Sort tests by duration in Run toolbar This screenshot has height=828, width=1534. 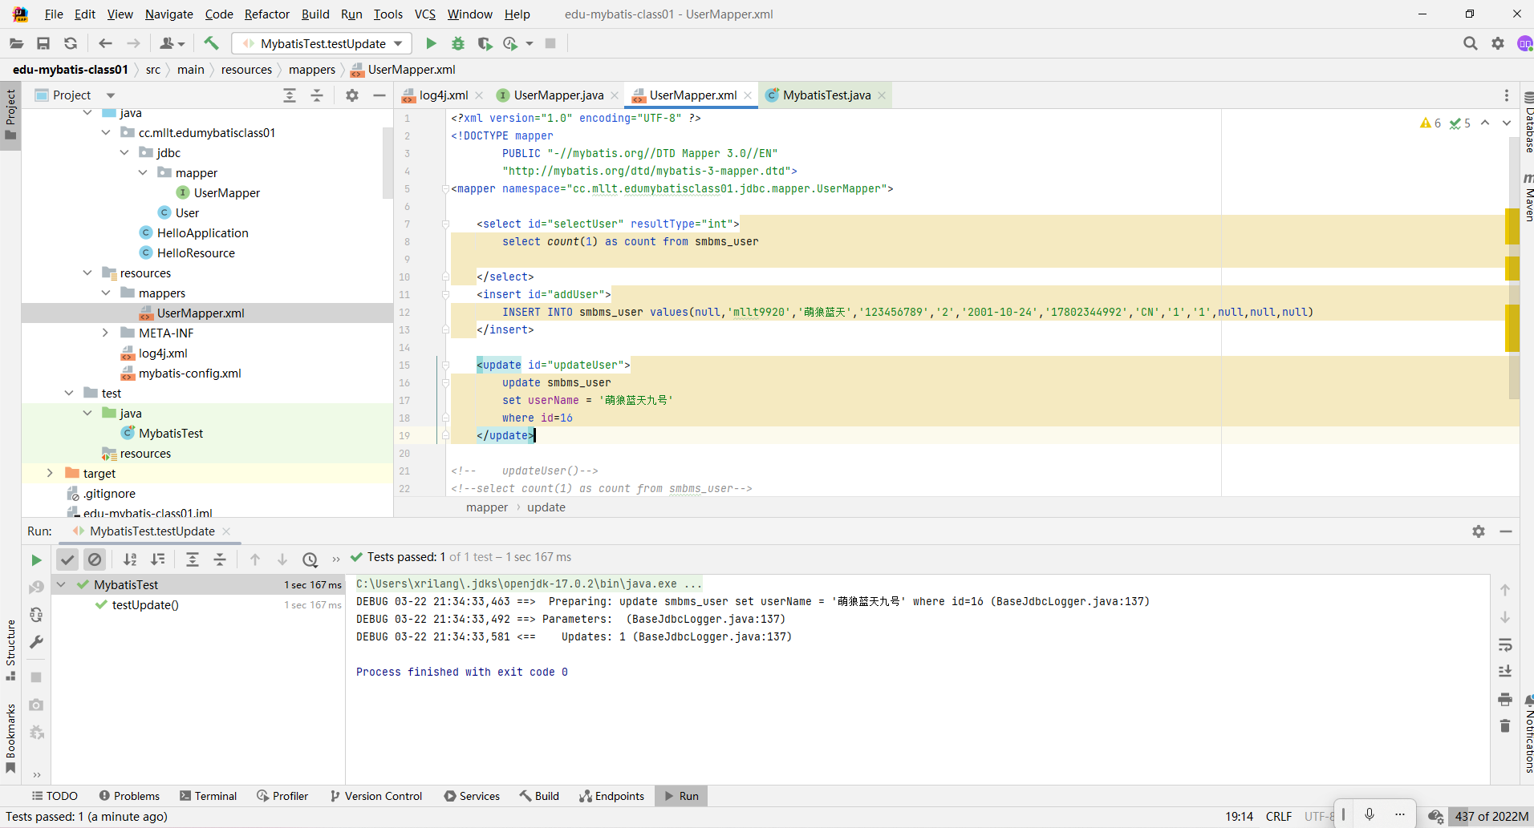click(158, 559)
